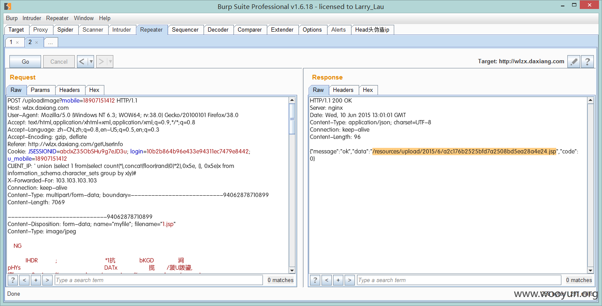The image size is (602, 306).
Task: Switch to the Target tab
Action: (16, 29)
